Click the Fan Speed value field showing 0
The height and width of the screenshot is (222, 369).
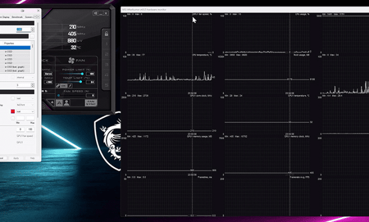(90, 95)
